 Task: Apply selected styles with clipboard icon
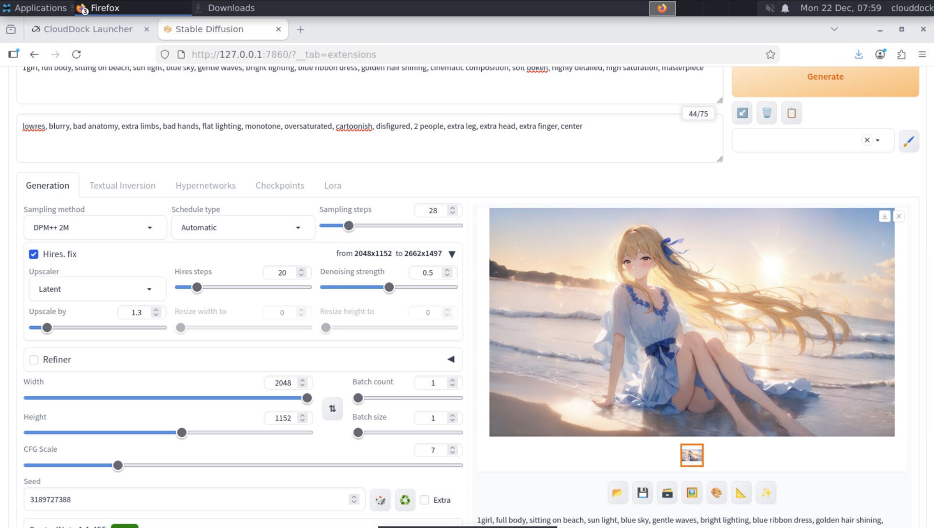(791, 112)
